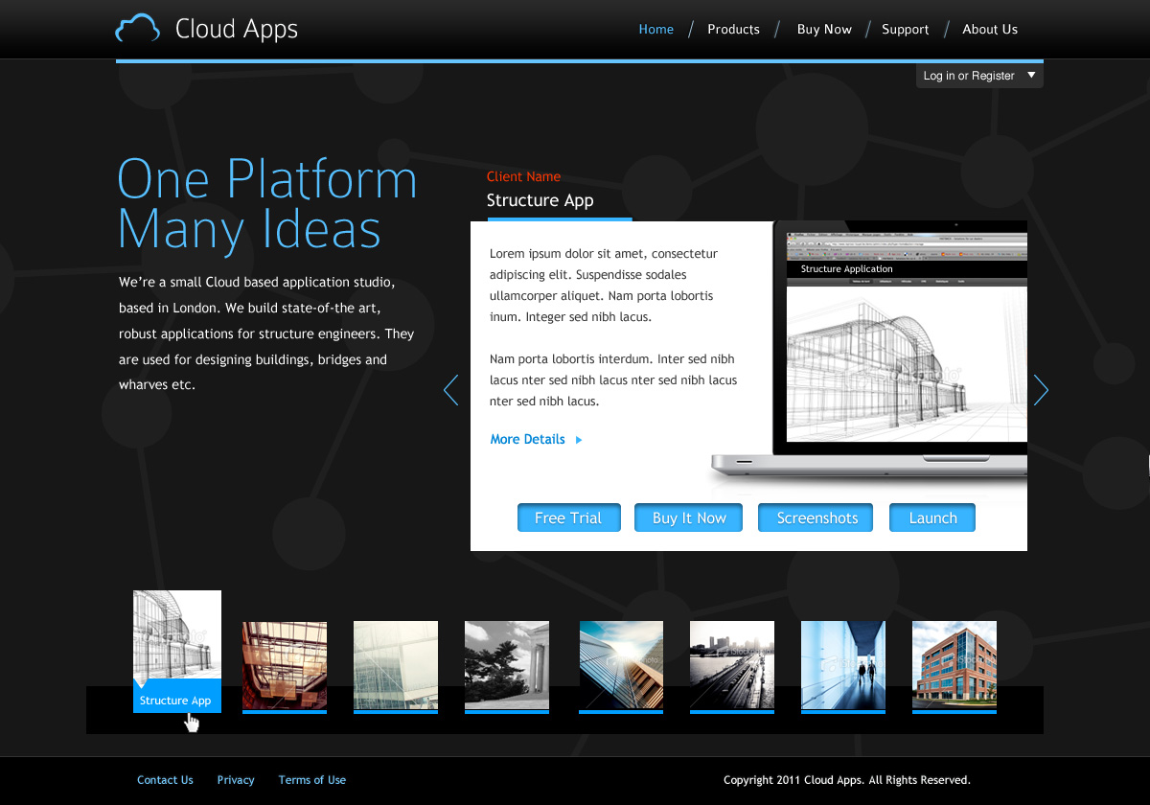
Task: Open the Contact Us footer link
Action: tap(165, 780)
